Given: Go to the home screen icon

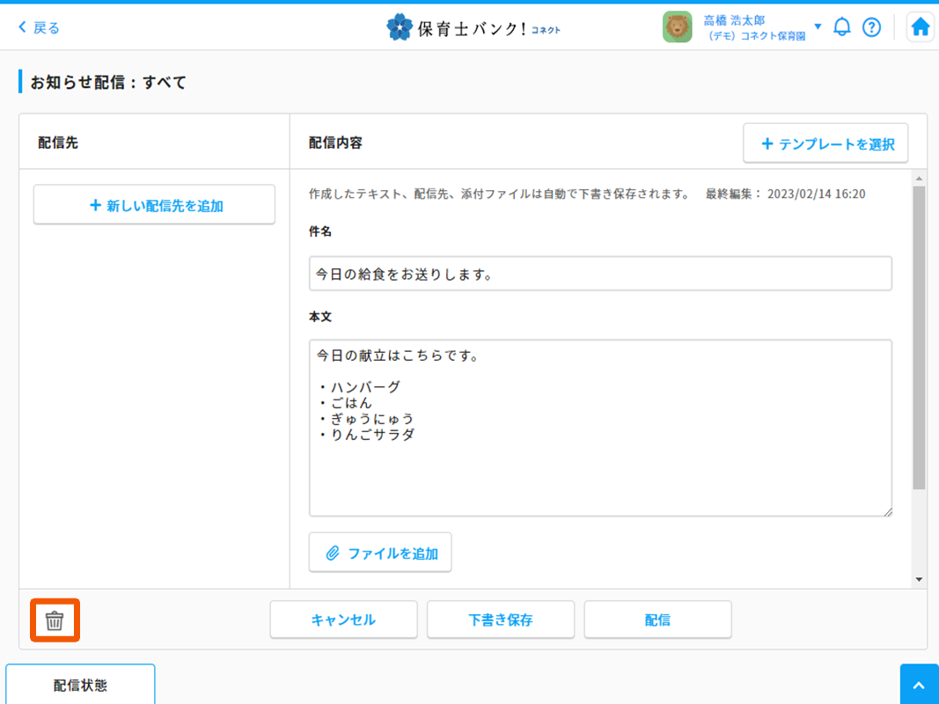Looking at the screenshot, I should pos(920,27).
